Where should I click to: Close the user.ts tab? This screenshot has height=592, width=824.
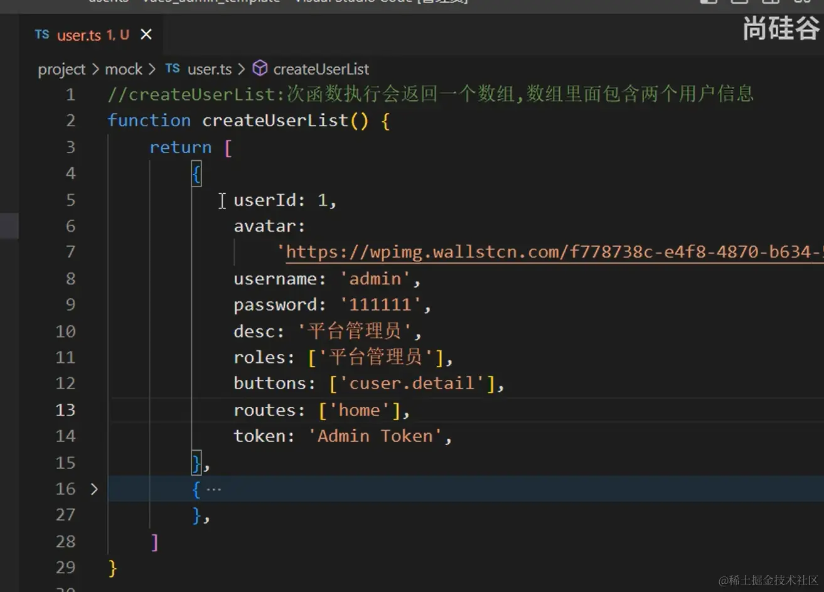146,35
